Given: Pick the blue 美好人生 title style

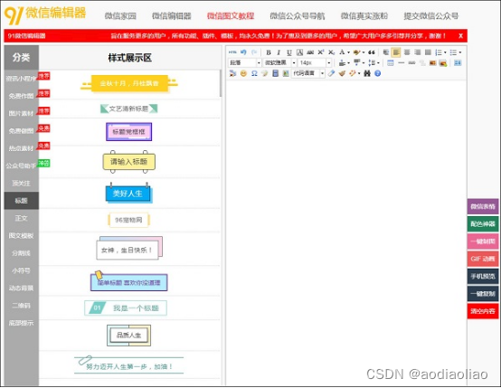Looking at the screenshot, I should coord(128,194).
